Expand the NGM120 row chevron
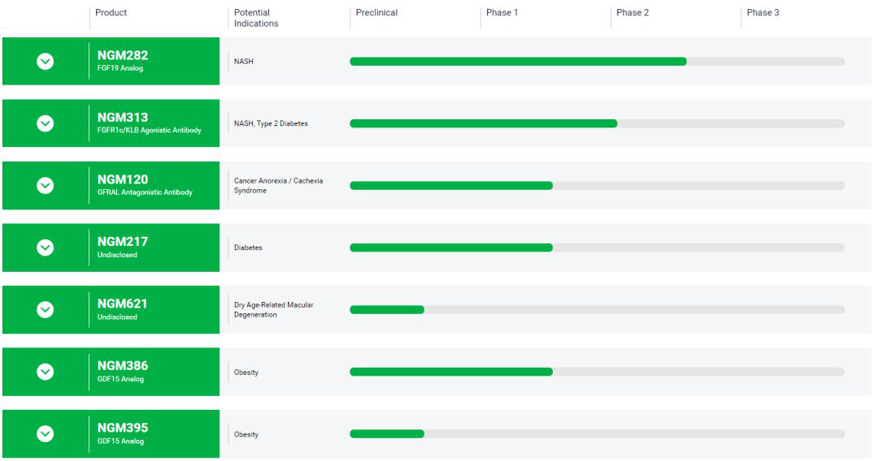The image size is (878, 461). coord(46,186)
